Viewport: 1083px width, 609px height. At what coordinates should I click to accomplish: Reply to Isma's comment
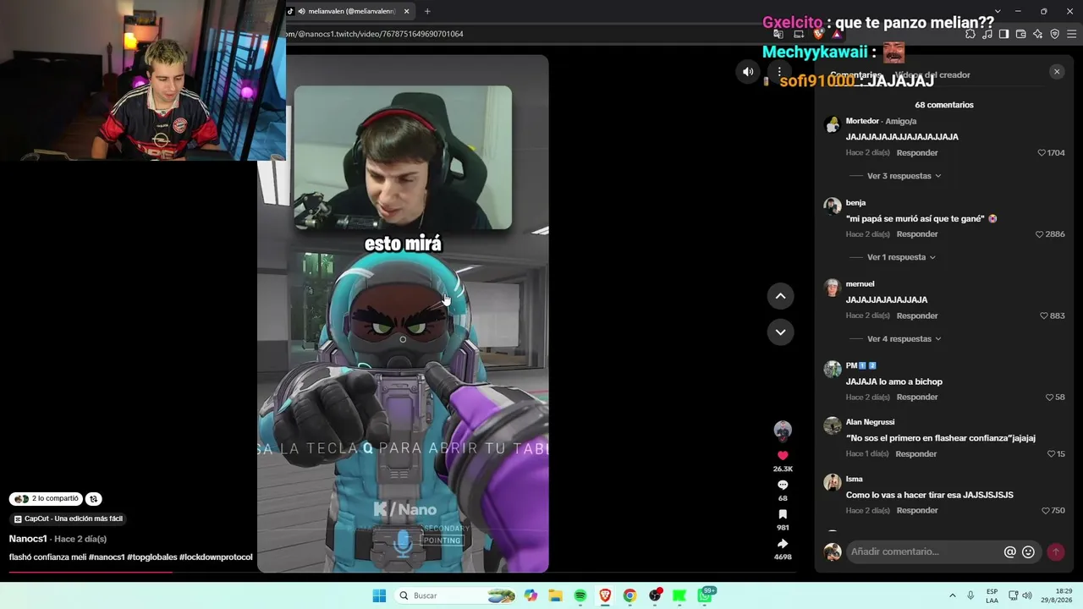click(x=917, y=511)
